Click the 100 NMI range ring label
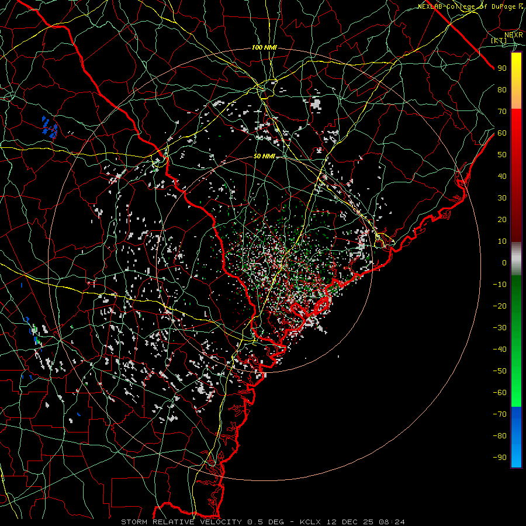Image resolution: width=526 pixels, height=526 pixels. [x=264, y=48]
